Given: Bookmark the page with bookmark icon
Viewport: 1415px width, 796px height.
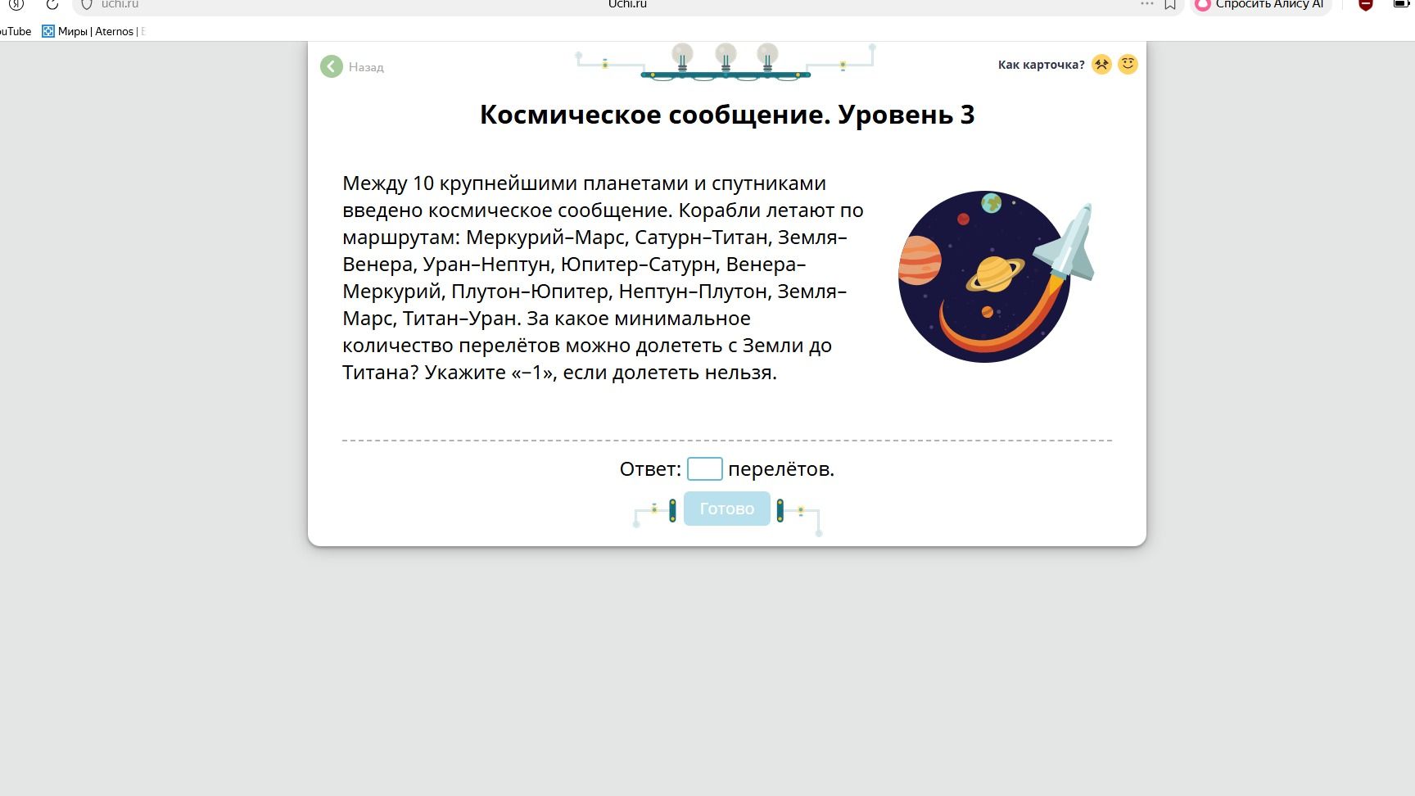Looking at the screenshot, I should tap(1170, 4).
